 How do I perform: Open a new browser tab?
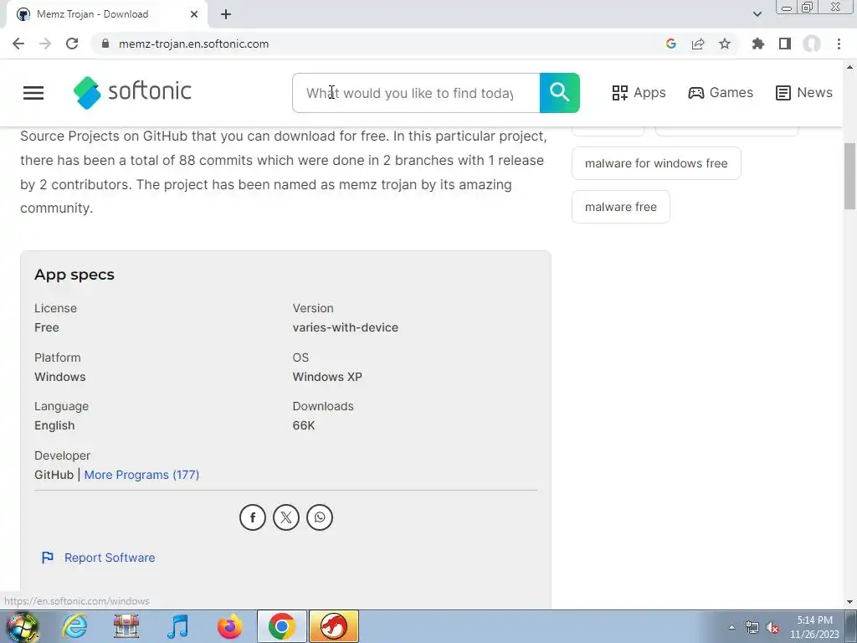(x=226, y=14)
